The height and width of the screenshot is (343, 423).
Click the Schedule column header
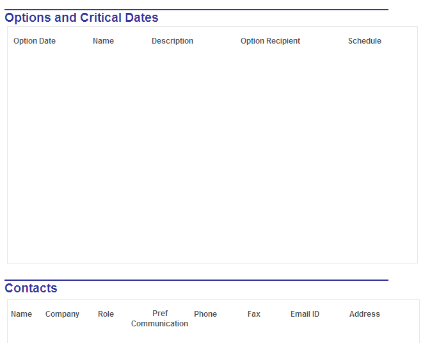(x=365, y=41)
